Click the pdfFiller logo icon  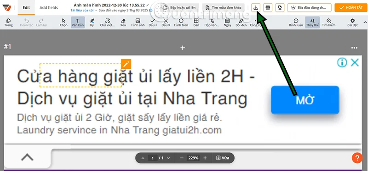7,7
